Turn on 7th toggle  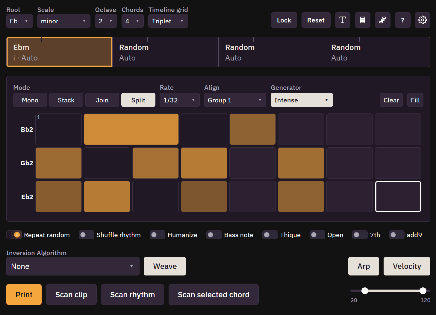point(360,235)
